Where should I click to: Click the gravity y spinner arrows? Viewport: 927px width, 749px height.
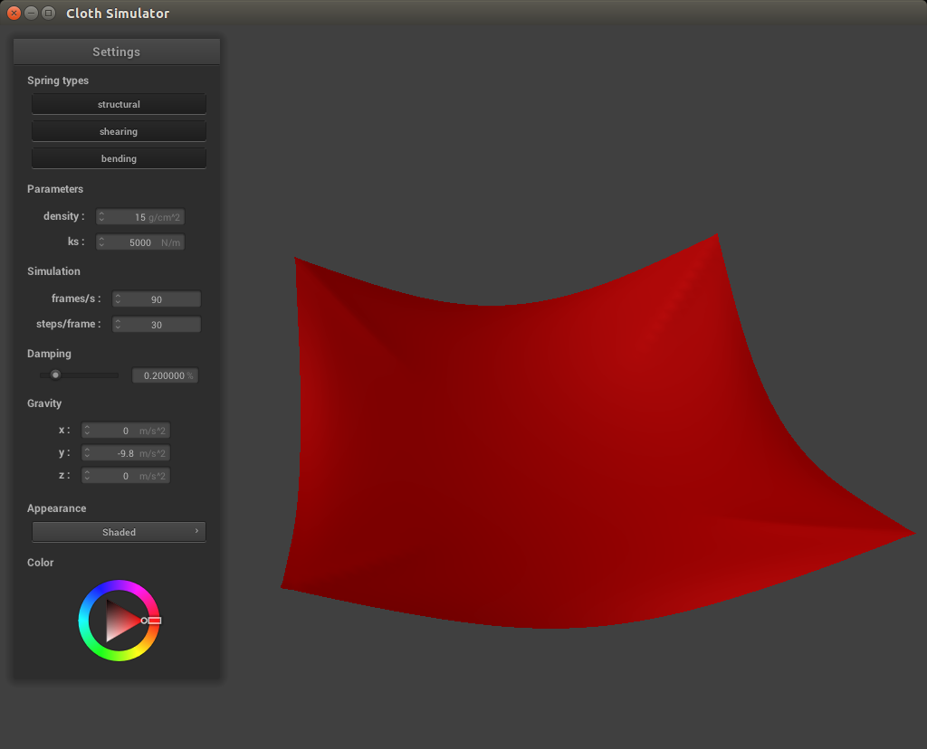pyautogui.click(x=88, y=453)
